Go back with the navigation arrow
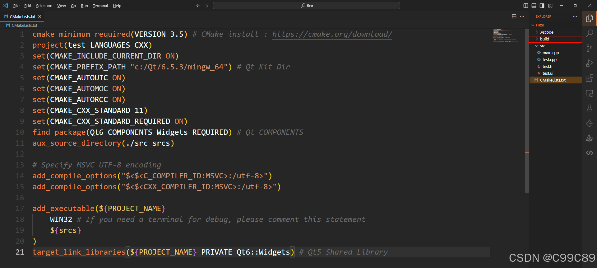Viewport: 597px width, 268px height. [198, 6]
